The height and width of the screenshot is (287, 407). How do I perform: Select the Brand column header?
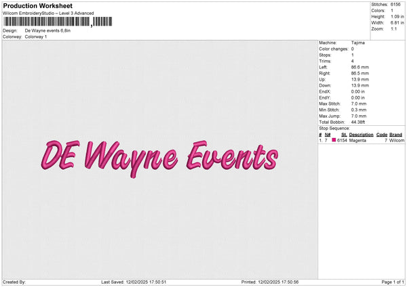click(x=395, y=135)
